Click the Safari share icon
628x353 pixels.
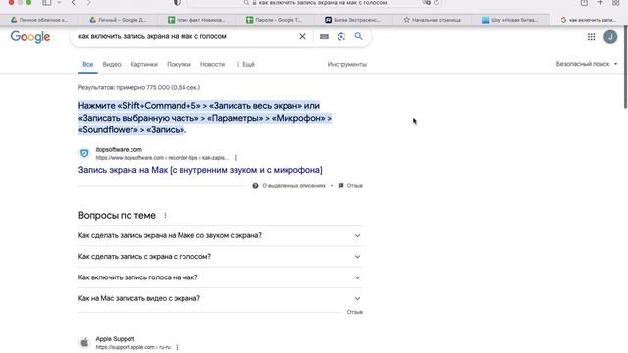[584, 3]
